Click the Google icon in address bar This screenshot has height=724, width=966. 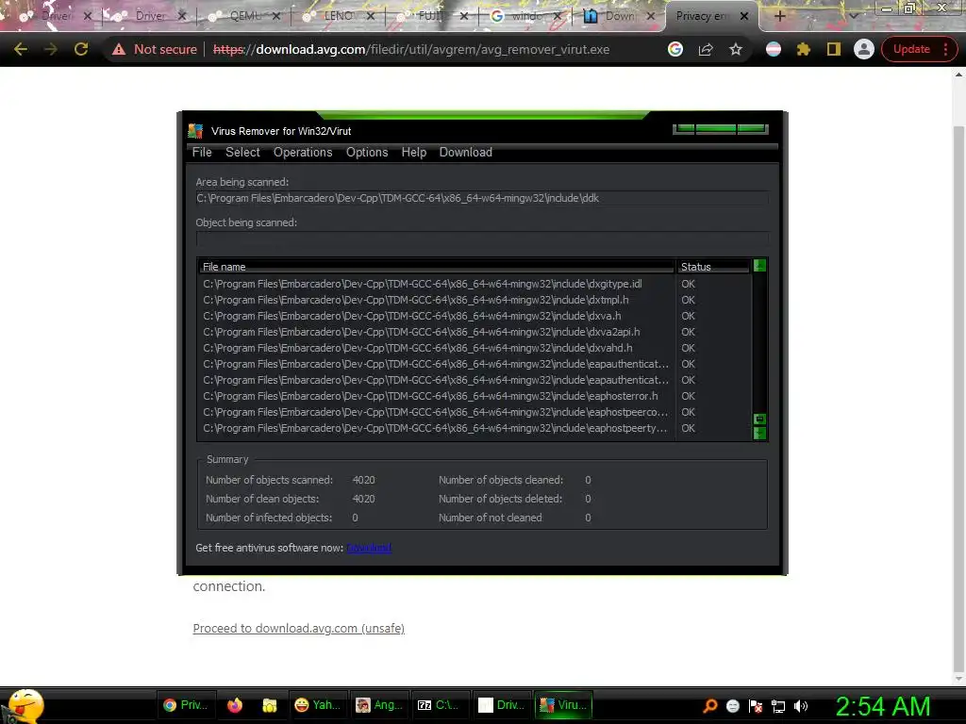[675, 49]
